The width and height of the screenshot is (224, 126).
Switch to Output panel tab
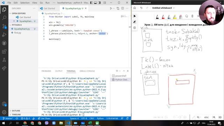[x=59, y=71]
